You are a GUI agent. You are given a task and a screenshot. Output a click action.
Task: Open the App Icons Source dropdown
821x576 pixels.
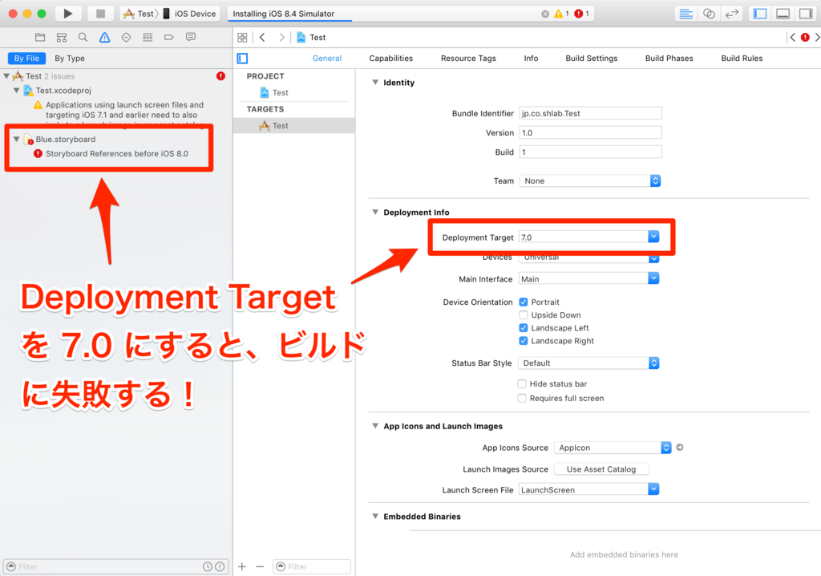[613, 448]
